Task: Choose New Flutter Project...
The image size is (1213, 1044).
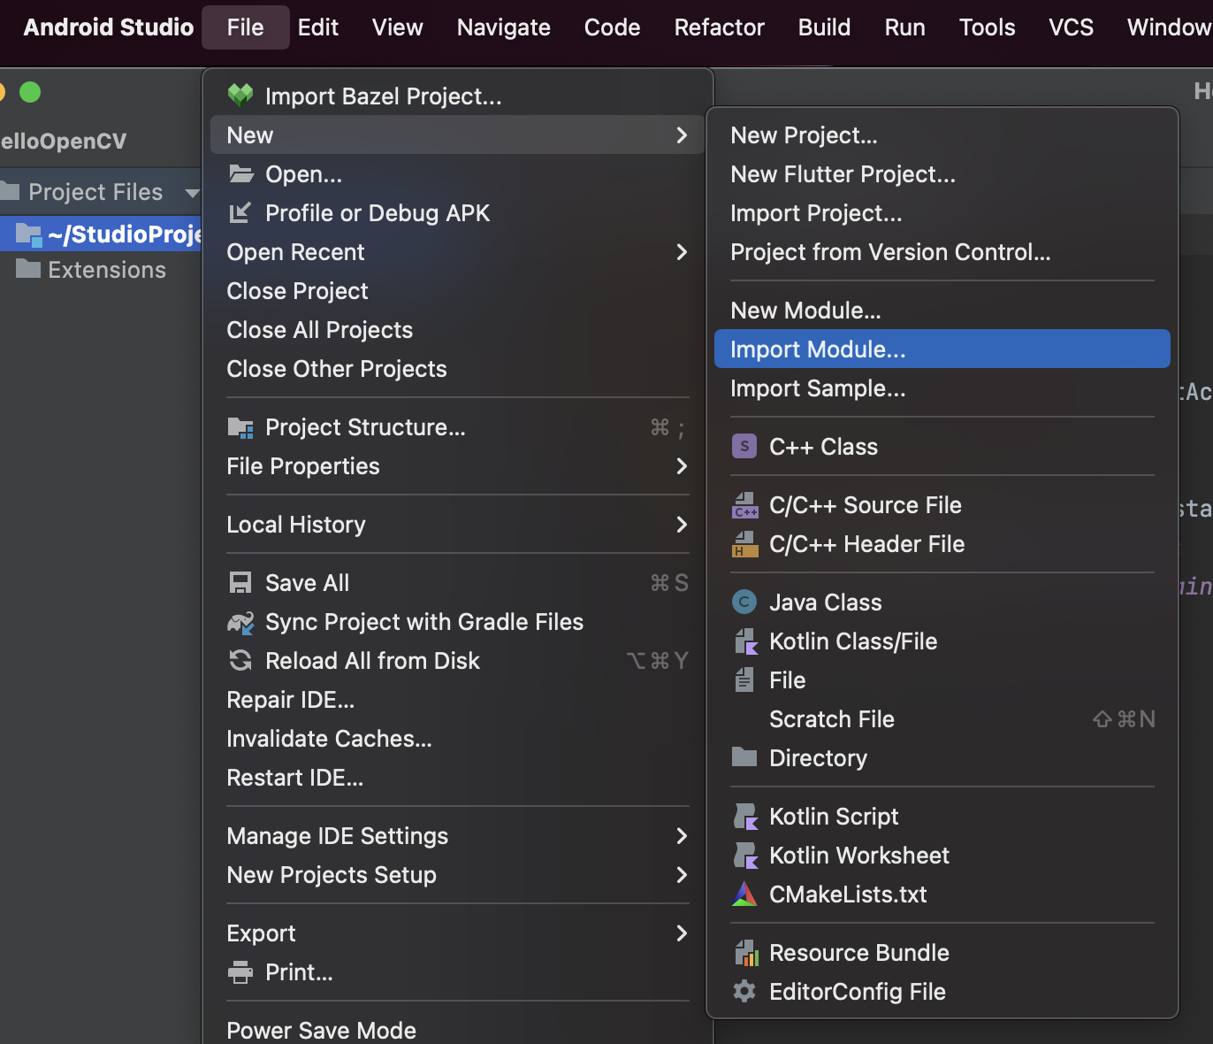Action: tap(942, 174)
